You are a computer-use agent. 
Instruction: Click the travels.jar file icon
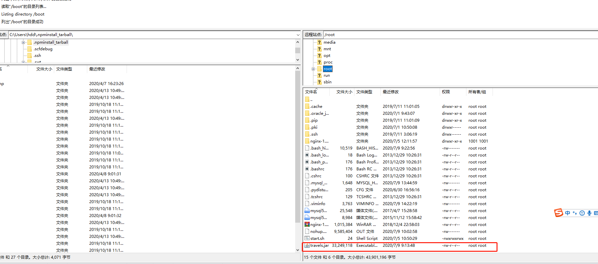click(x=307, y=245)
